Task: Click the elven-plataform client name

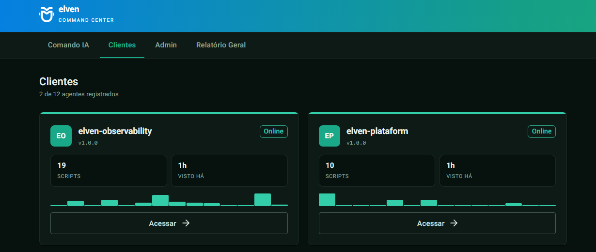Action: [x=377, y=131]
